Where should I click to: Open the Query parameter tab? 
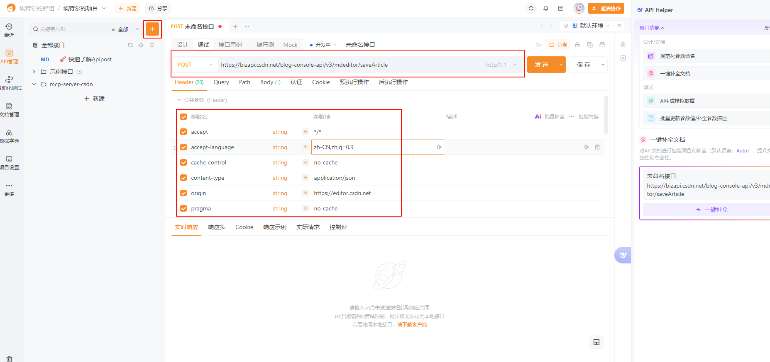tap(221, 82)
